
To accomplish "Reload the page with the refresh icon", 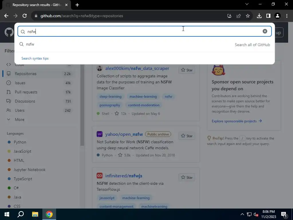I will [25, 16].
